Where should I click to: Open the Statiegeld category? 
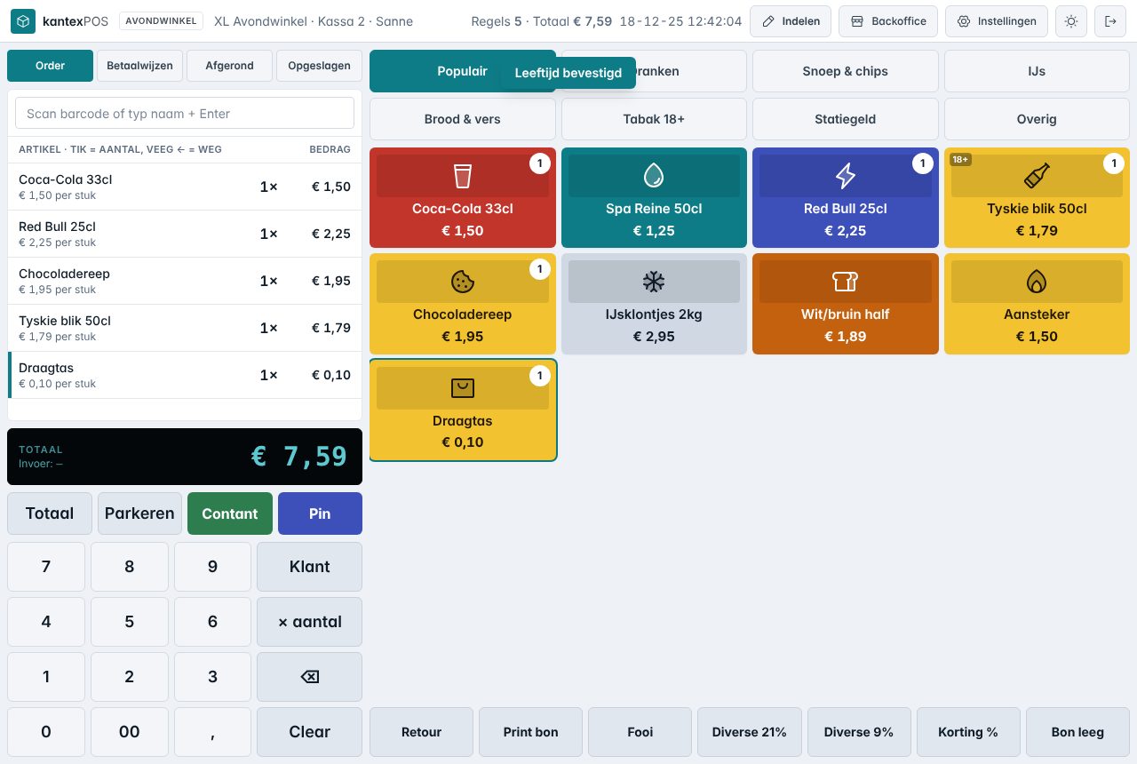pos(846,119)
